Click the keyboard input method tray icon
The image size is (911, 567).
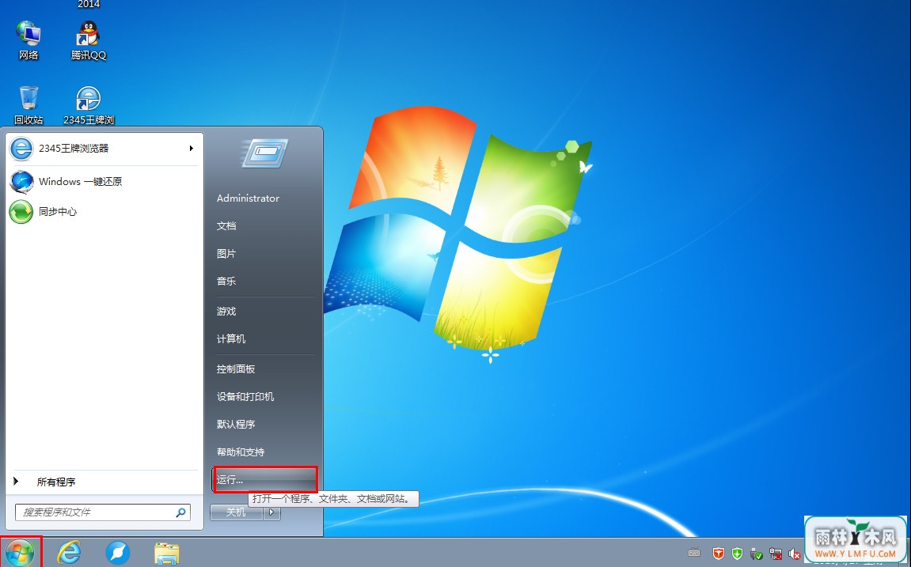[x=693, y=553]
